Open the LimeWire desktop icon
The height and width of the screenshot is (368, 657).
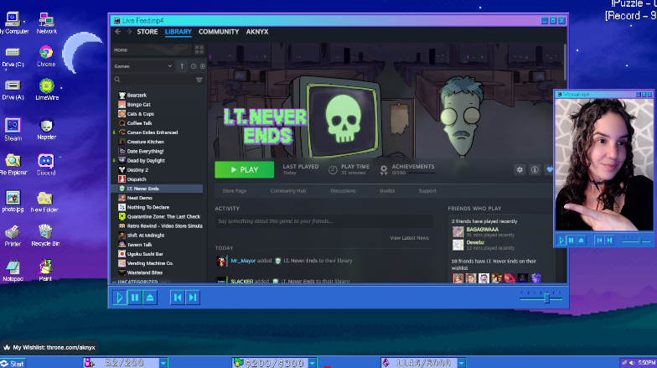coord(47,90)
